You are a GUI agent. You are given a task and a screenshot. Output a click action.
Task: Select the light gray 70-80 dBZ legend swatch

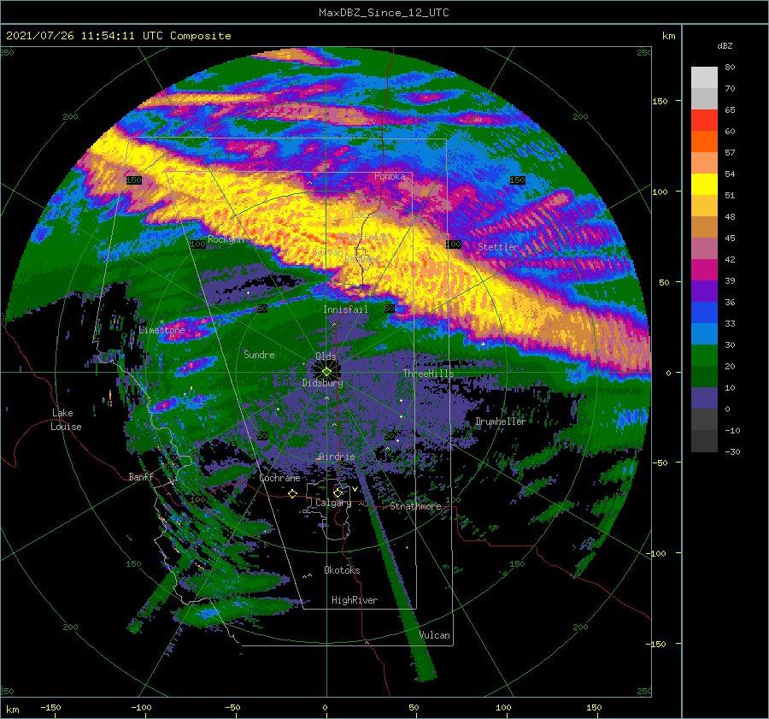point(704,77)
